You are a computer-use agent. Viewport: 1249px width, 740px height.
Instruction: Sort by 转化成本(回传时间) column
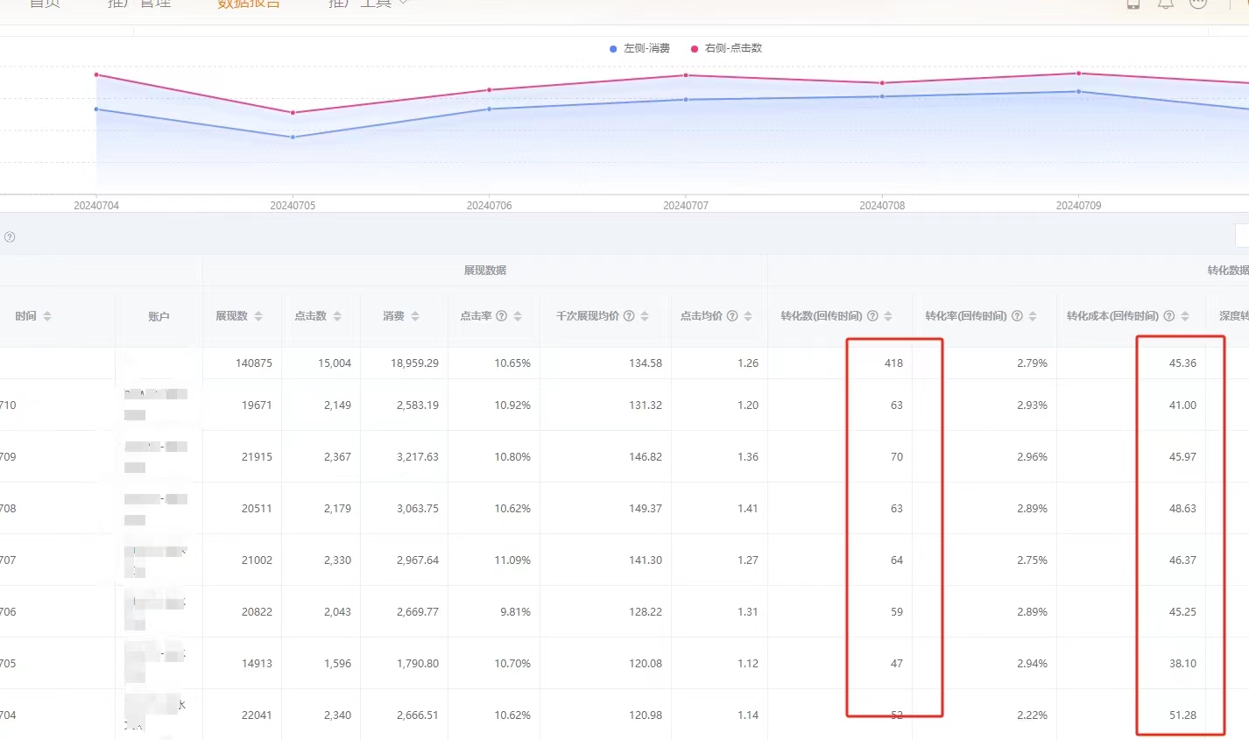tap(1185, 316)
